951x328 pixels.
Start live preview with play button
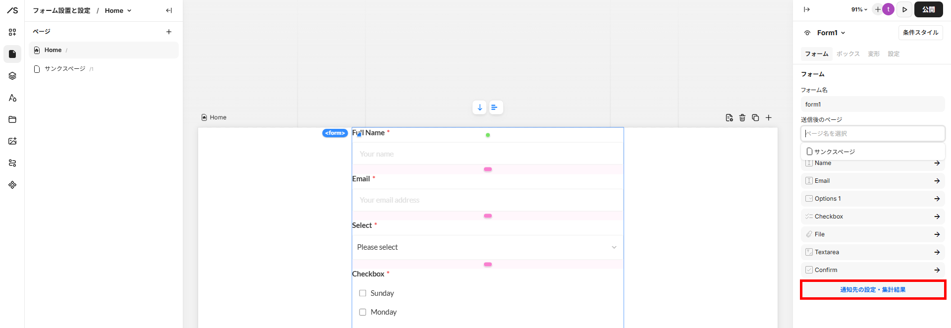tap(904, 9)
